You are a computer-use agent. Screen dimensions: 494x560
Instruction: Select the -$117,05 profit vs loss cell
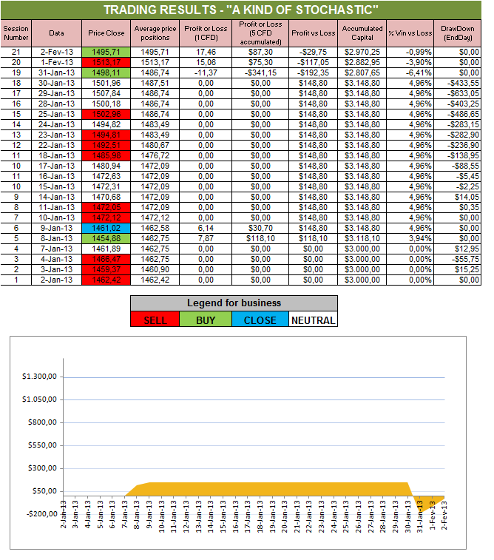pos(313,62)
